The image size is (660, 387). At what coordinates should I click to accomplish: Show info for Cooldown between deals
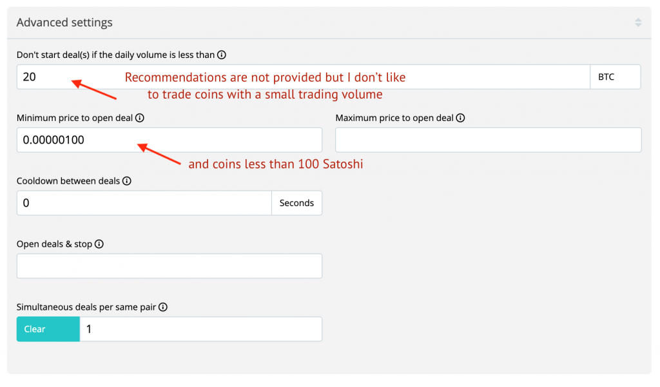tap(127, 182)
